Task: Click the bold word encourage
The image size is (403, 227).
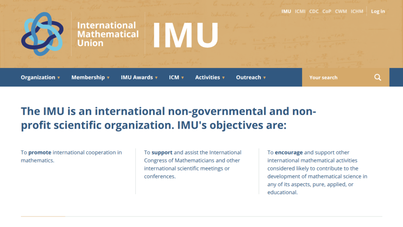Action: [x=289, y=152]
